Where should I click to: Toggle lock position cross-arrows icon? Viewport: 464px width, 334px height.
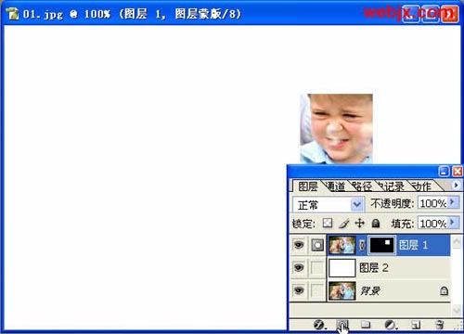coord(359,223)
